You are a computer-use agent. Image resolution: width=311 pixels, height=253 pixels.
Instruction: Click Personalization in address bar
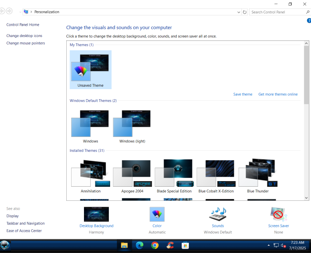(47, 12)
